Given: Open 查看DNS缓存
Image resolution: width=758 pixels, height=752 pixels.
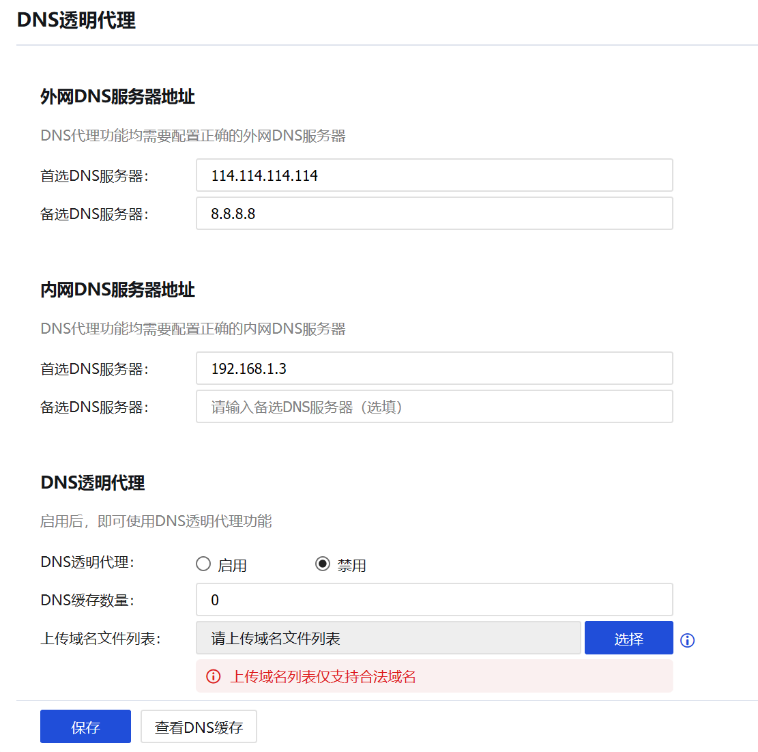Looking at the screenshot, I should (199, 726).
